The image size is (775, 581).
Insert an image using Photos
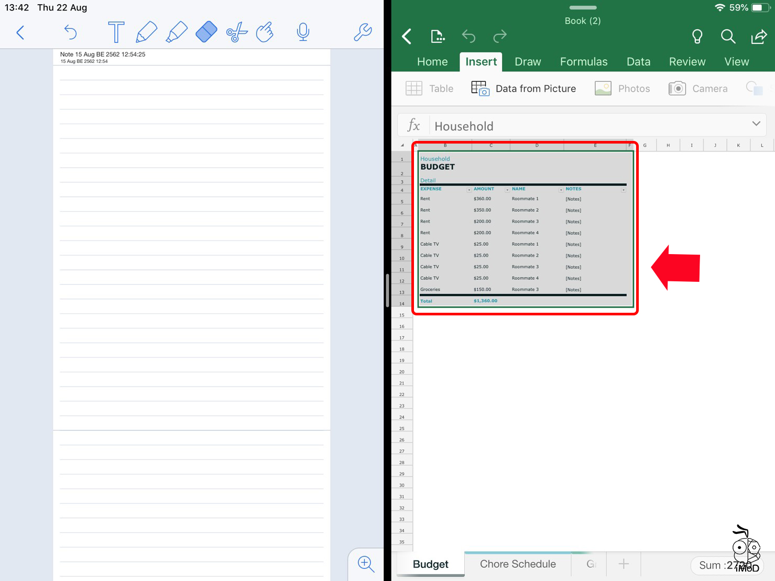[623, 88]
